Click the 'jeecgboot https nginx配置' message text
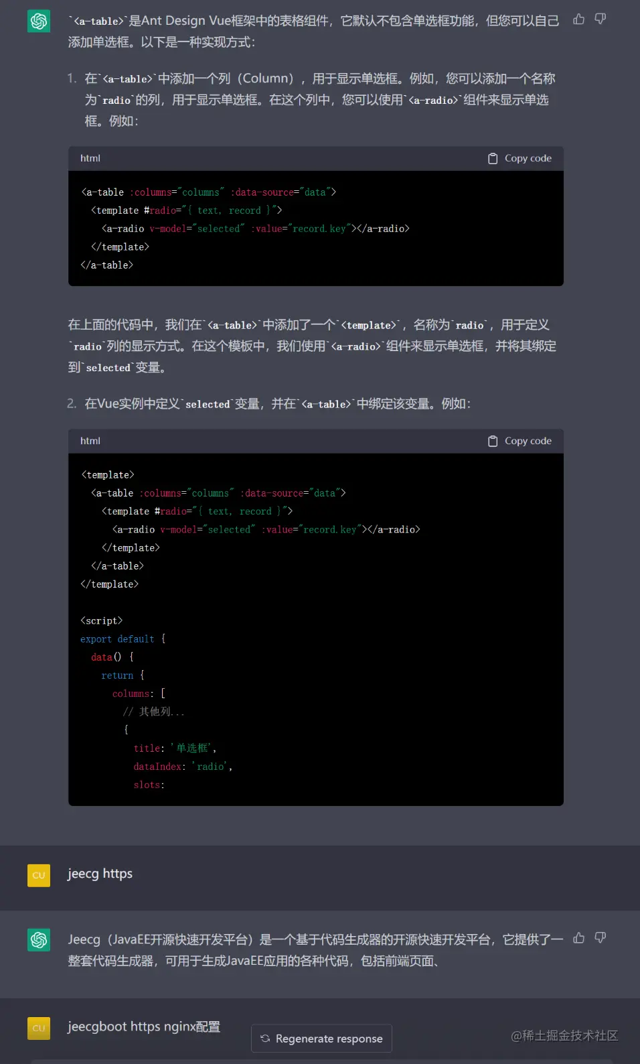 (144, 1027)
